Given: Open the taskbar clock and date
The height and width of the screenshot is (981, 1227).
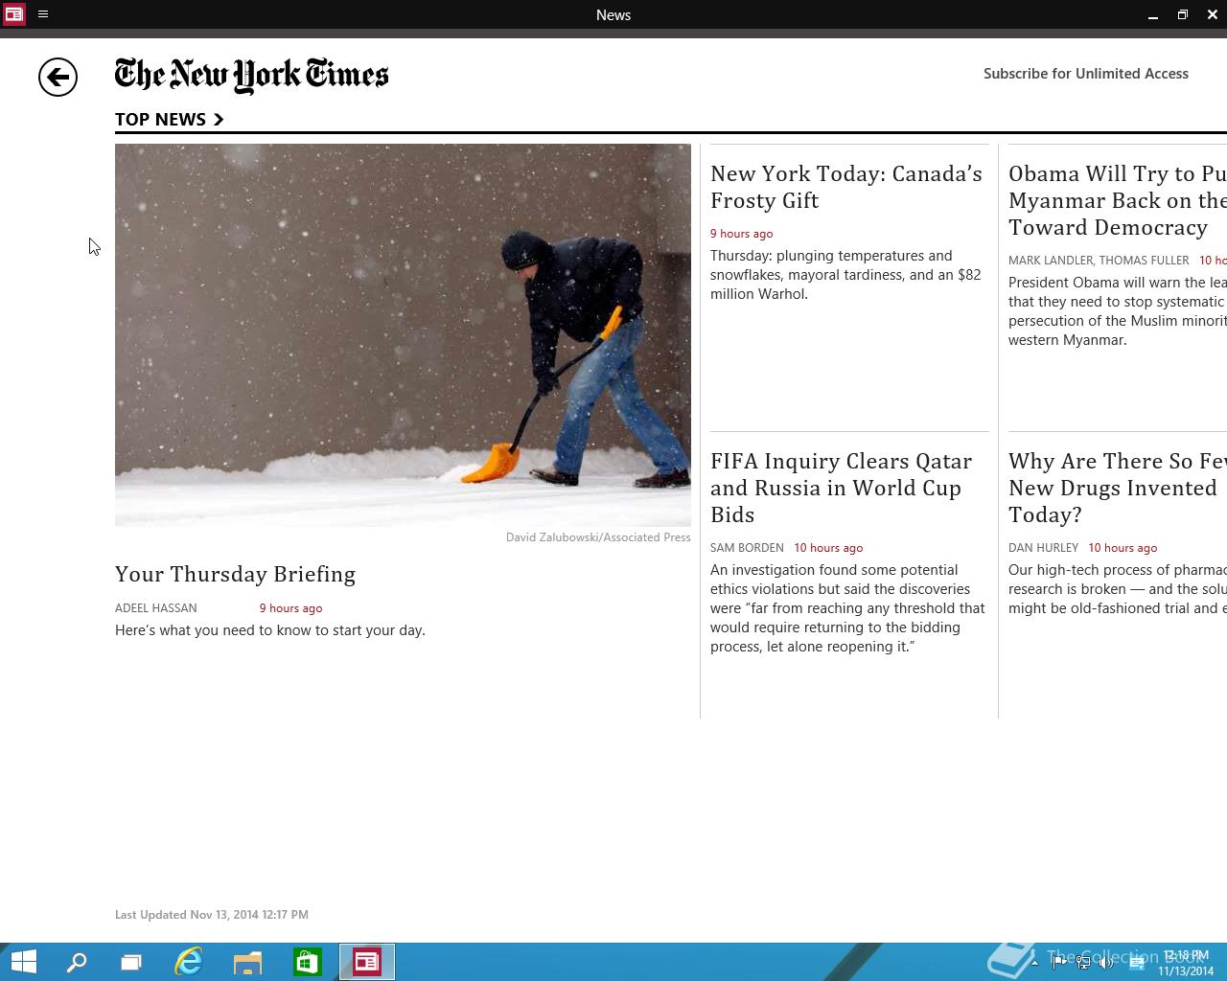Looking at the screenshot, I should pos(1186,963).
